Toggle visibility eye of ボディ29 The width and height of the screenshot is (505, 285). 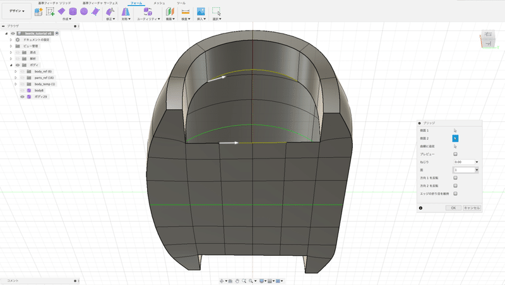click(22, 97)
